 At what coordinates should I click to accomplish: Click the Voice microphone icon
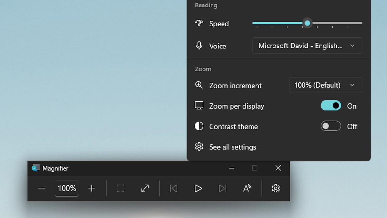199,46
